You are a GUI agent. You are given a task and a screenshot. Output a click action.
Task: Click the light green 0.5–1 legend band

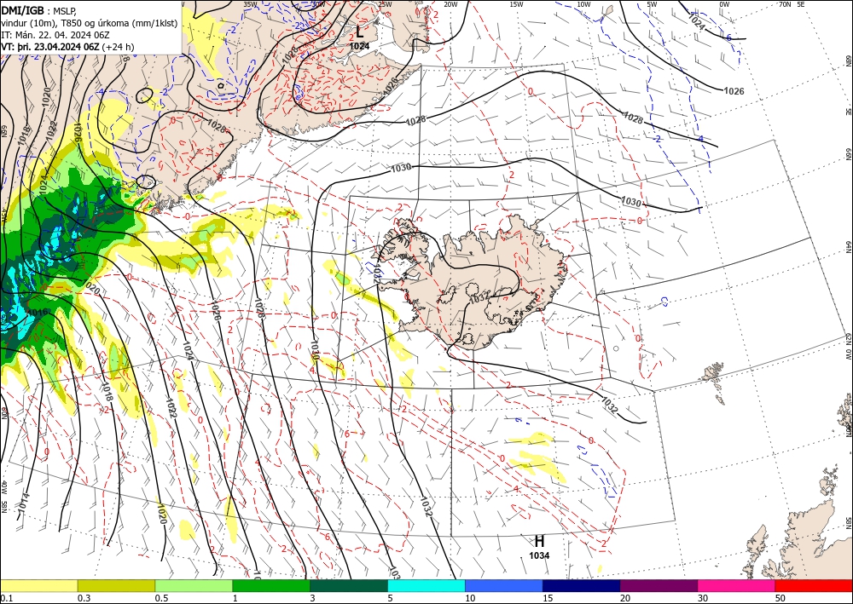point(194,585)
